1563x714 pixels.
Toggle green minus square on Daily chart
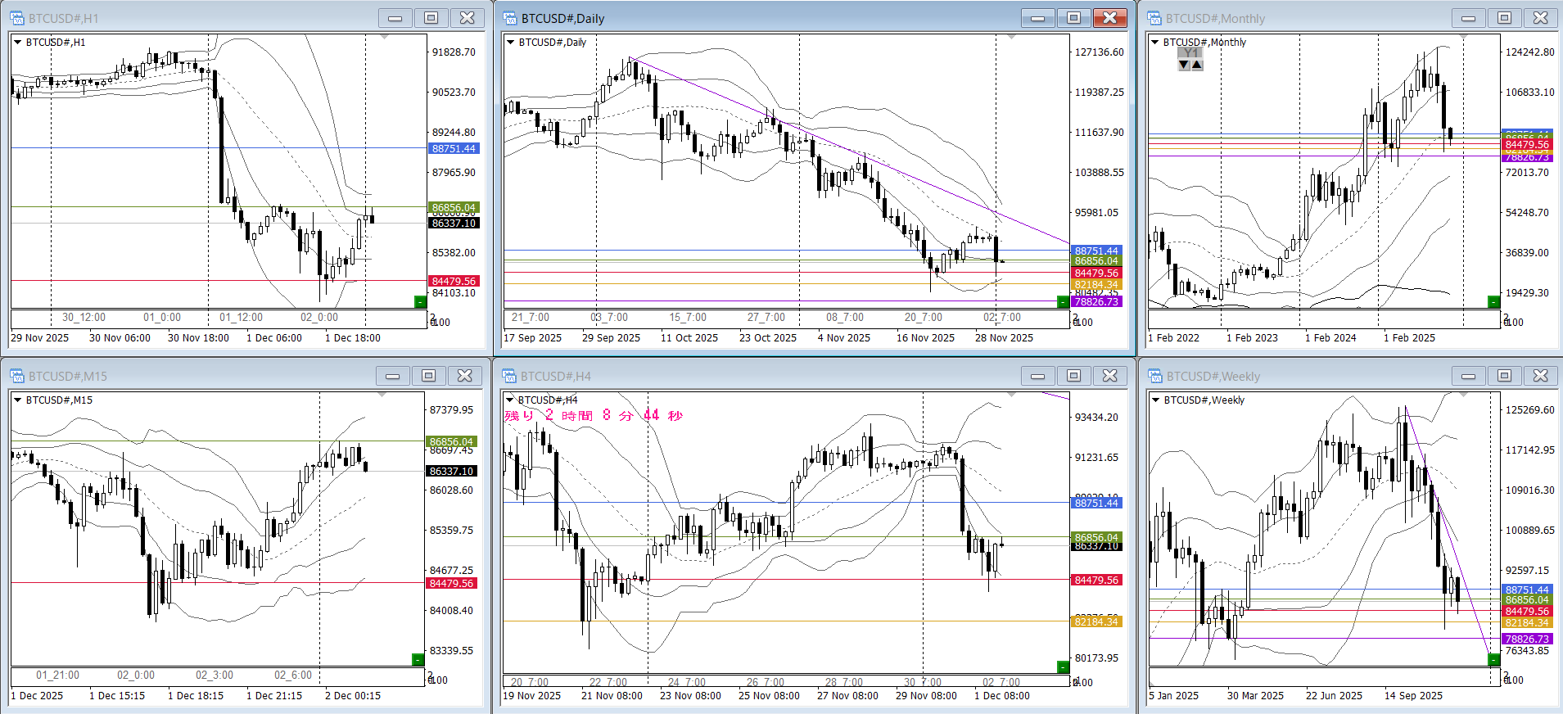pos(1063,302)
